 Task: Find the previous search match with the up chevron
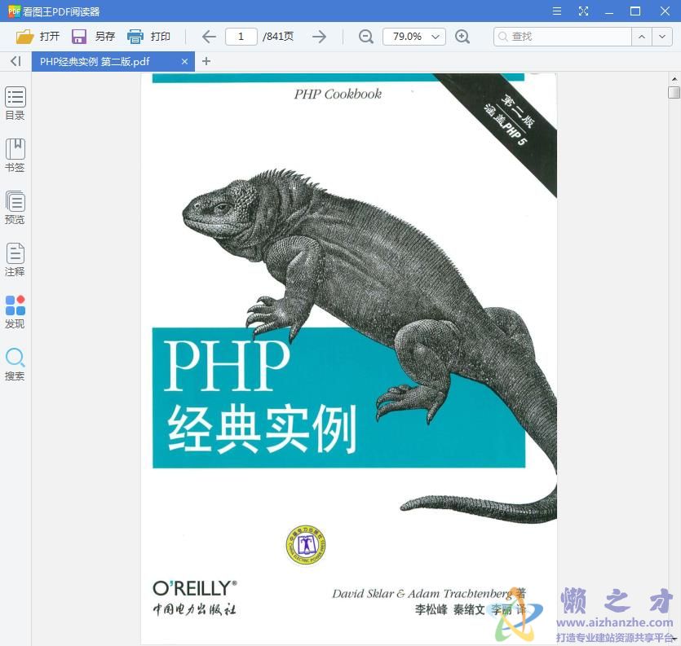point(642,37)
